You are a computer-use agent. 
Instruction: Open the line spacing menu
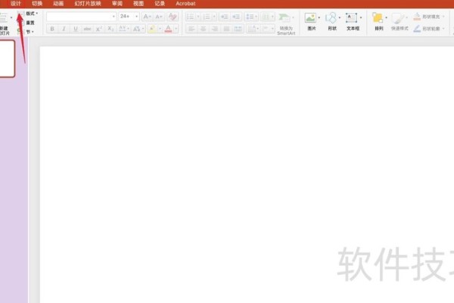click(x=251, y=17)
